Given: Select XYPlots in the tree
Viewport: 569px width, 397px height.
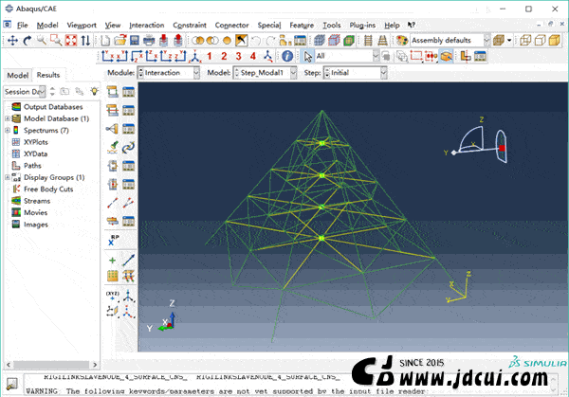Looking at the screenshot, I should tap(36, 142).
